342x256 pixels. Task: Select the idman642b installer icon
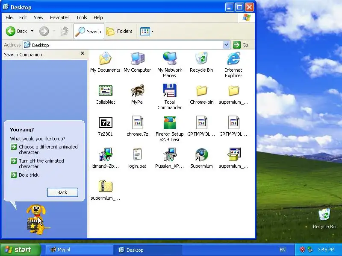(x=105, y=154)
